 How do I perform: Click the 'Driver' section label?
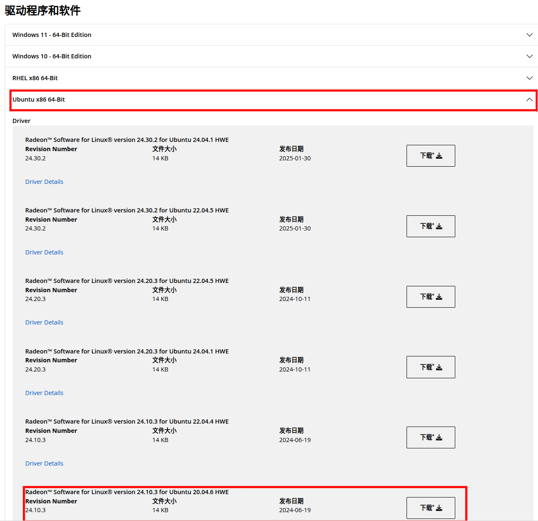point(21,121)
